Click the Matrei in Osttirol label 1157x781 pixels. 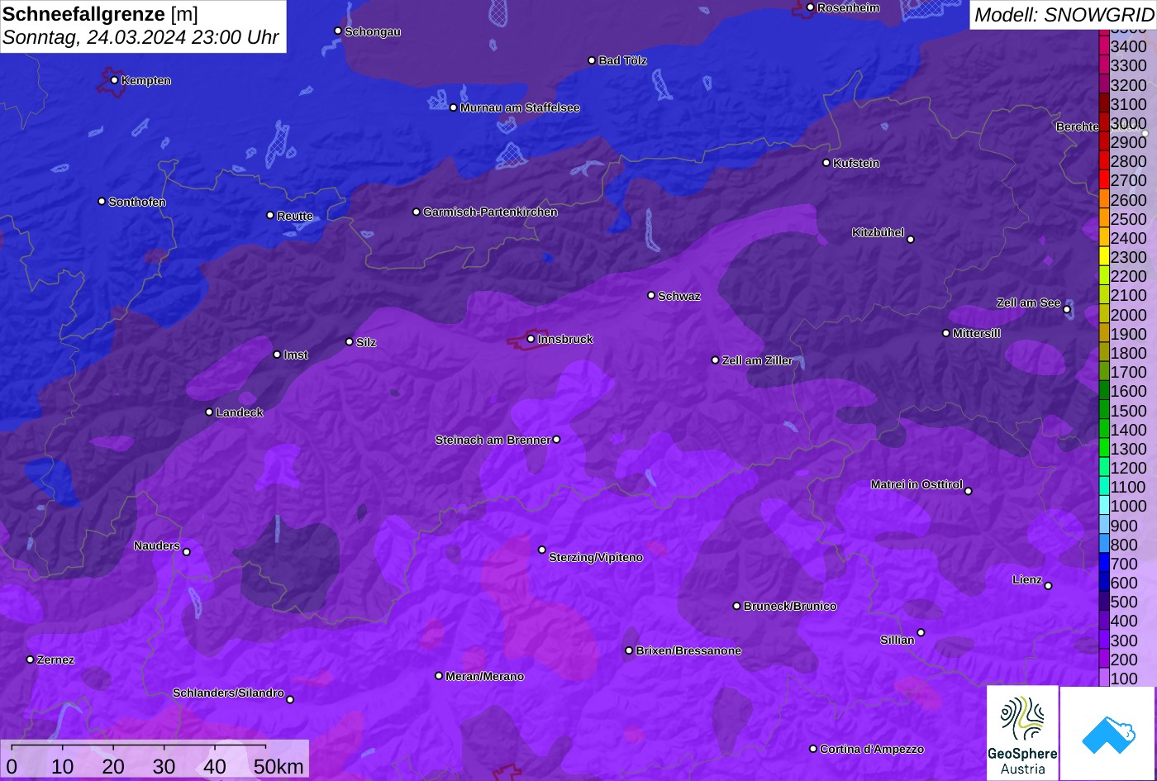click(x=917, y=484)
